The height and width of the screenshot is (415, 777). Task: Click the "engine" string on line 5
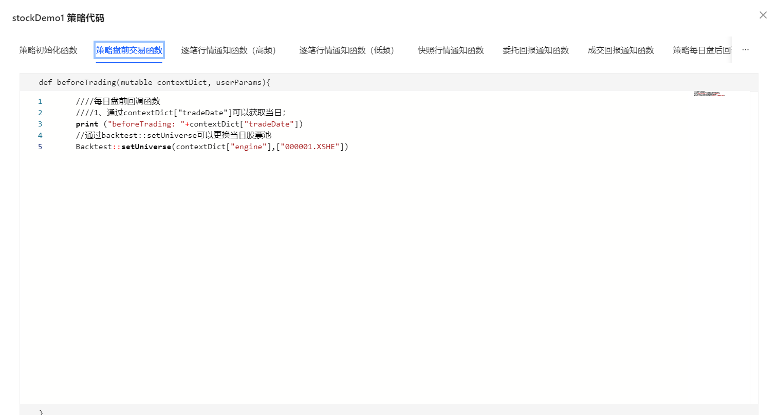248,147
